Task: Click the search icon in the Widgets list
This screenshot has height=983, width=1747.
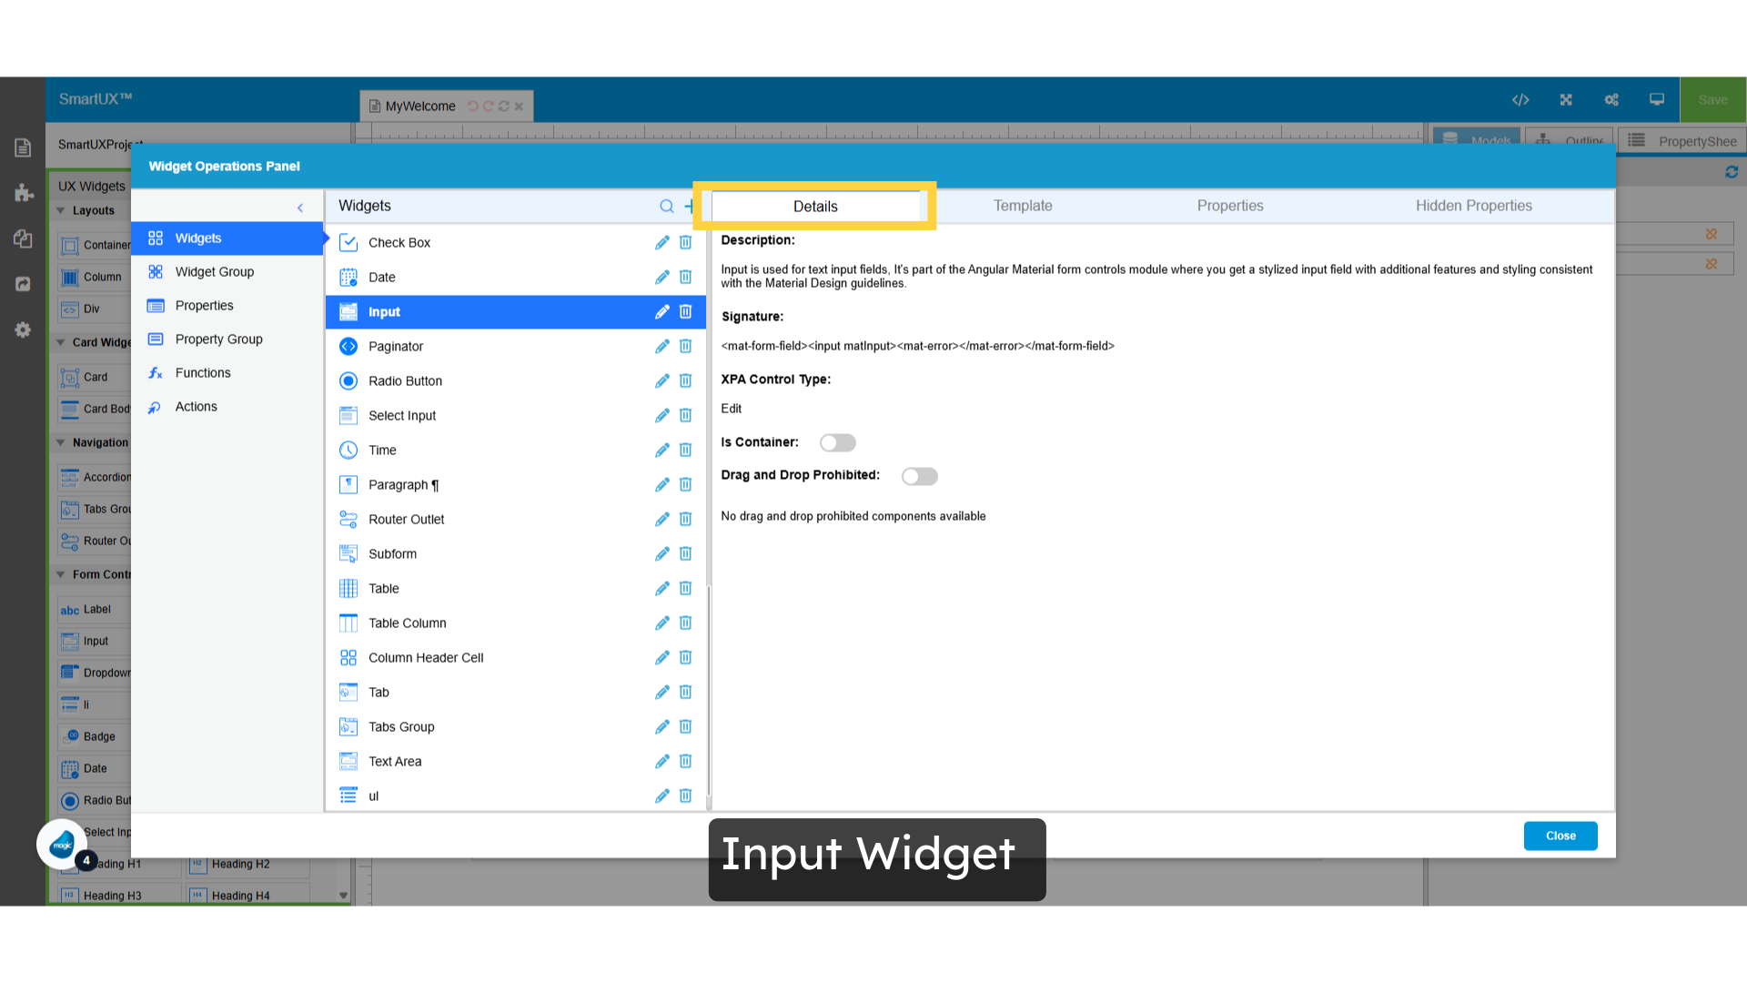Action: 667,206
